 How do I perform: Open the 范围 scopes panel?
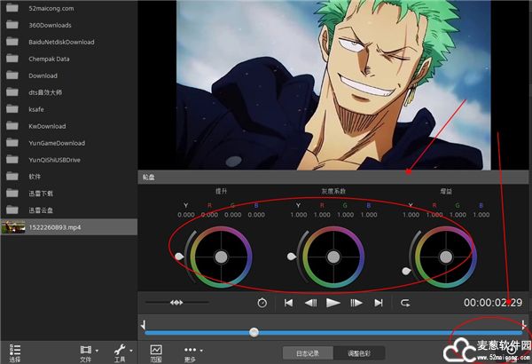pos(156,353)
